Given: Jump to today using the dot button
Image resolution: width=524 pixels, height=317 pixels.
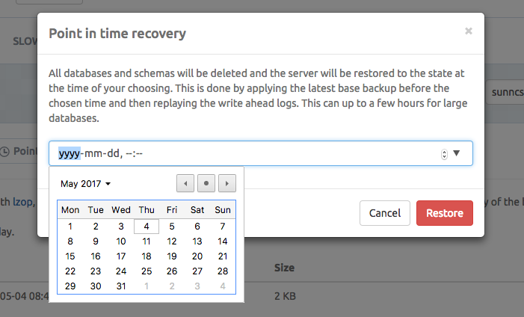Looking at the screenshot, I should (206, 183).
